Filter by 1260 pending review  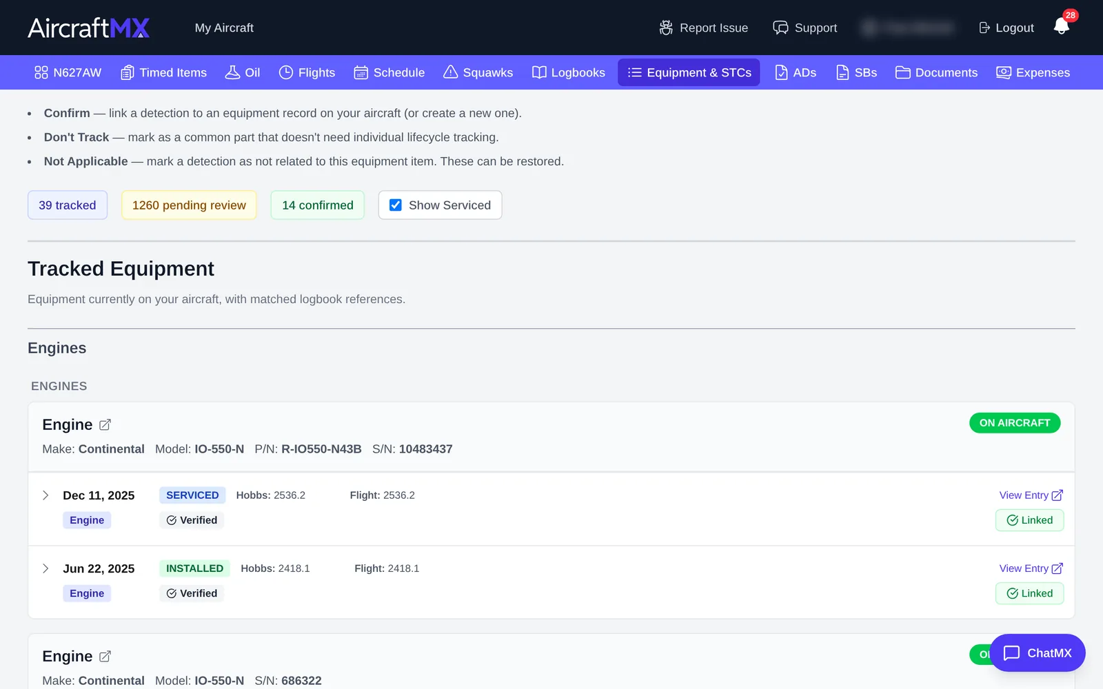click(x=189, y=205)
